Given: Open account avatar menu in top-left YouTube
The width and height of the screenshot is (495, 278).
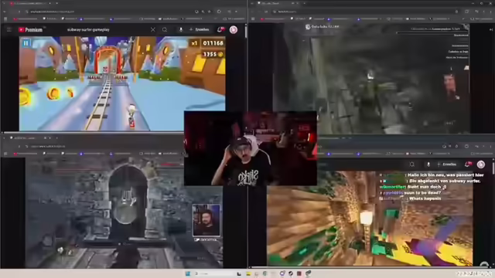Looking at the screenshot, I should tap(234, 29).
